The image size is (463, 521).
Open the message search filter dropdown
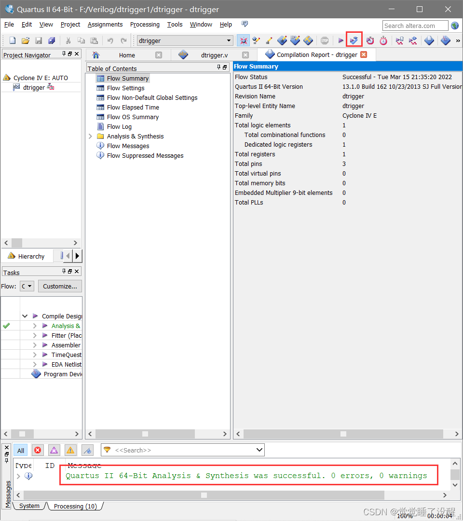pyautogui.click(x=259, y=450)
